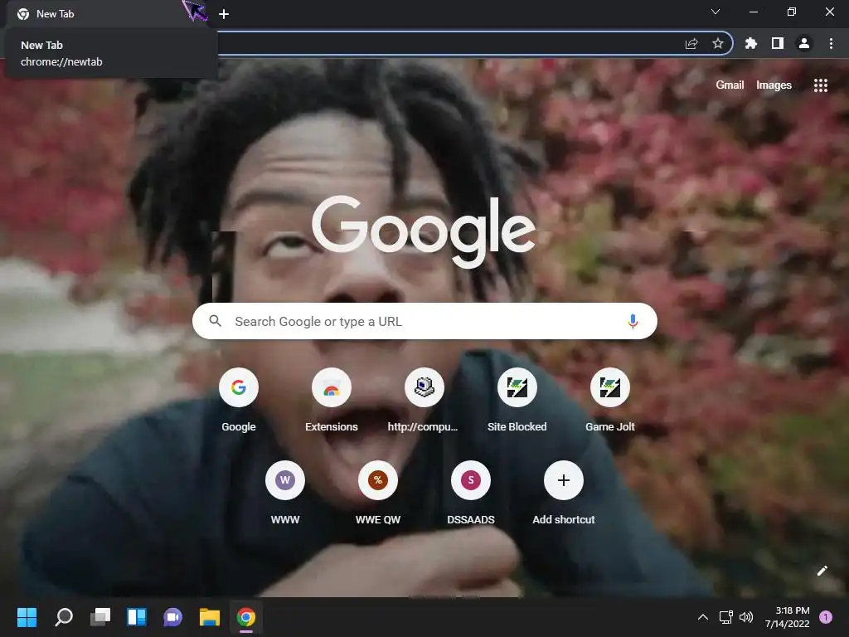Open the clock showing 3:18 PM
This screenshot has width=849, height=637.
coord(788,617)
